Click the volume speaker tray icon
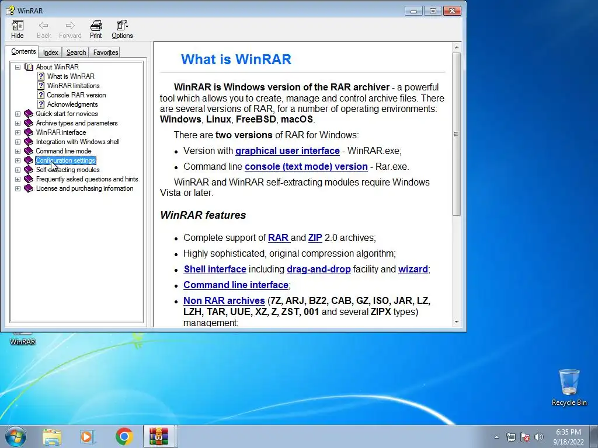This screenshot has width=598, height=448. [538, 437]
